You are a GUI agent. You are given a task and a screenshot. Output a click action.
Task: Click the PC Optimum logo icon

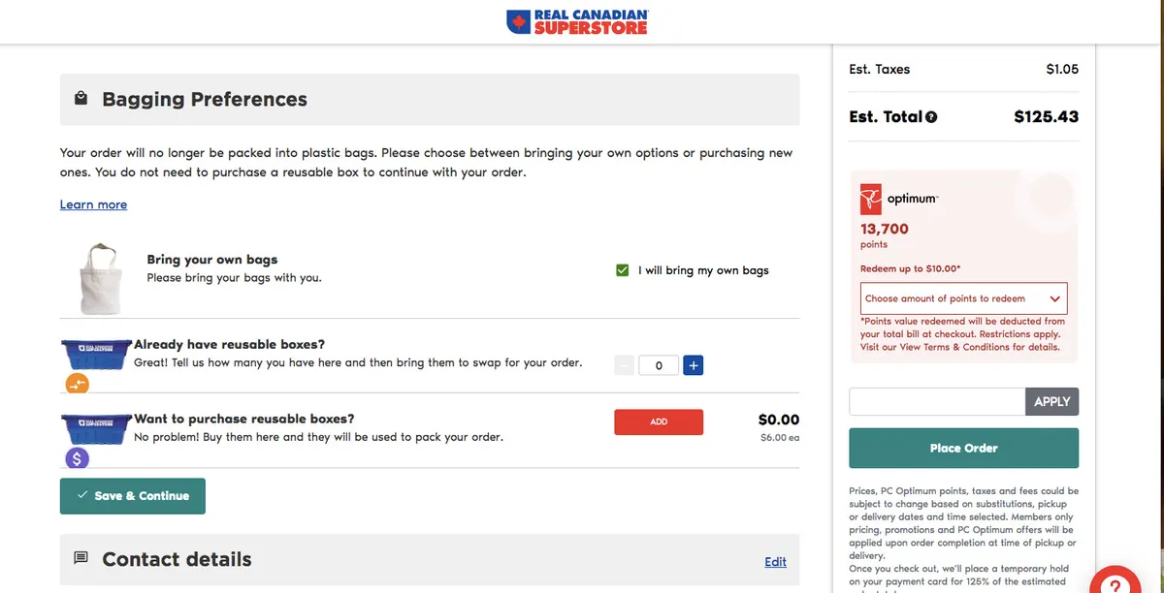click(870, 200)
